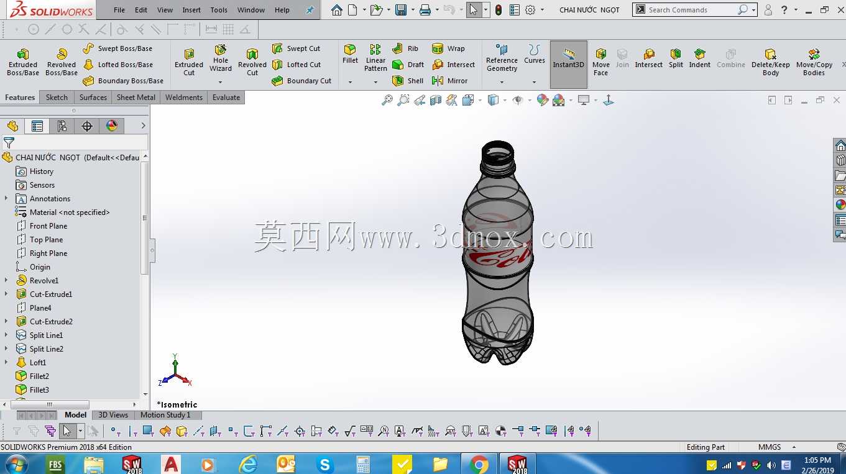Click the feature tree filter box

click(x=74, y=143)
